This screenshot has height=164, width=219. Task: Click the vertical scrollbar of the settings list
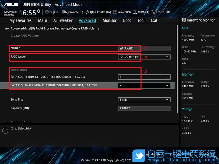tap(177, 69)
